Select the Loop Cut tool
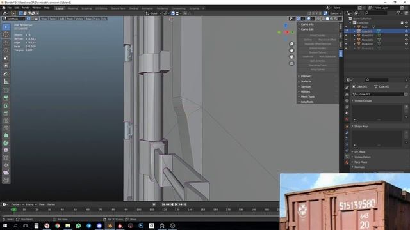The width and height of the screenshot is (410, 230). point(6,121)
